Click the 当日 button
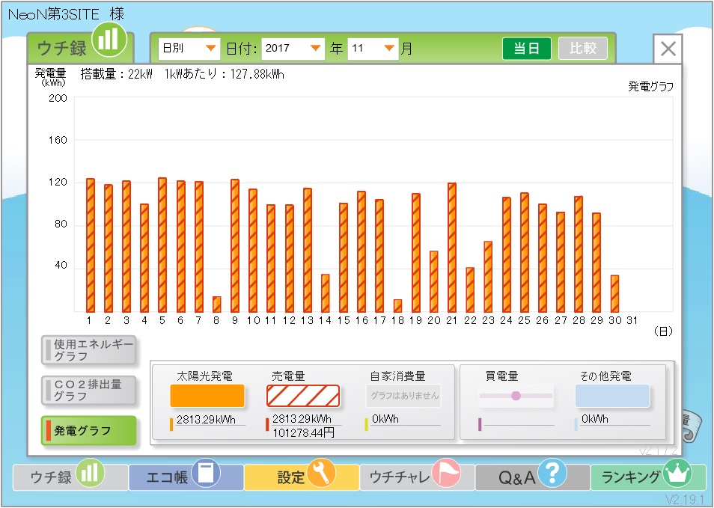Image resolution: width=714 pixels, height=508 pixels. [x=526, y=48]
